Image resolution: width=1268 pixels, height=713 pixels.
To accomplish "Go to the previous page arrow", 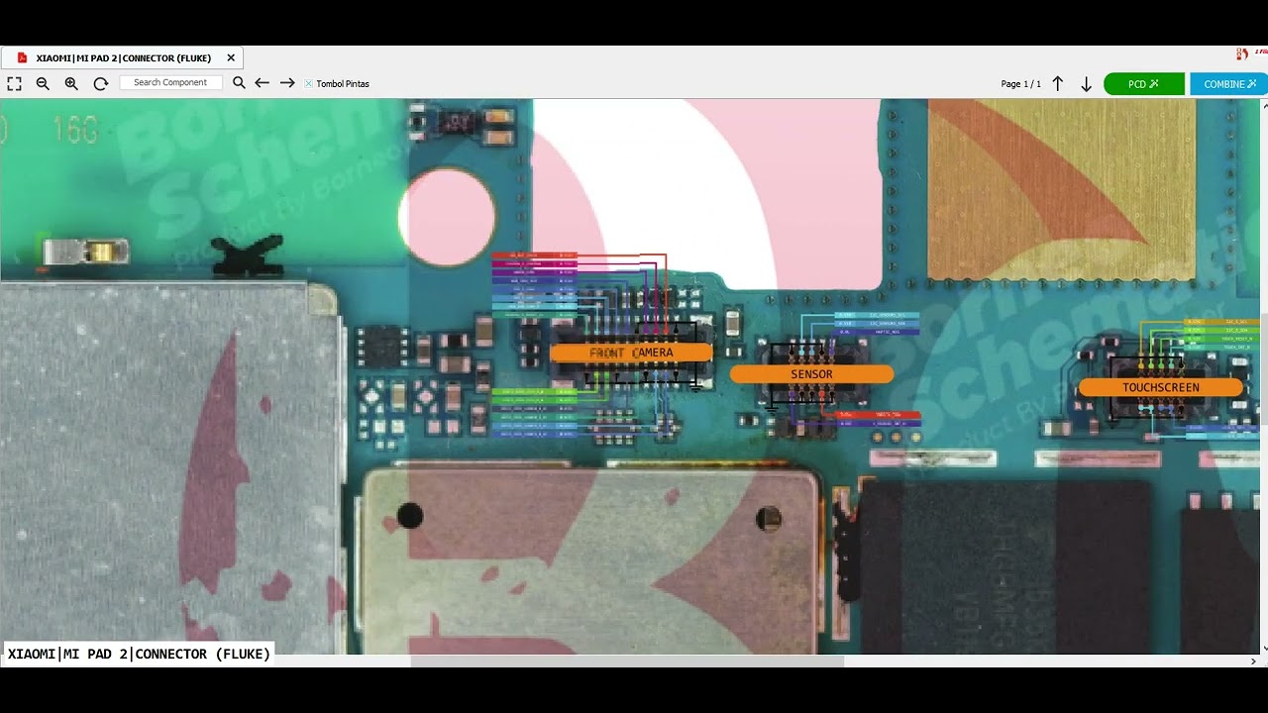I will click(x=1057, y=84).
